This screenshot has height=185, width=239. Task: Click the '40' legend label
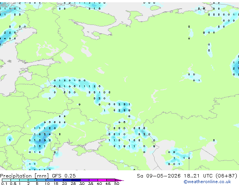pos(99,183)
